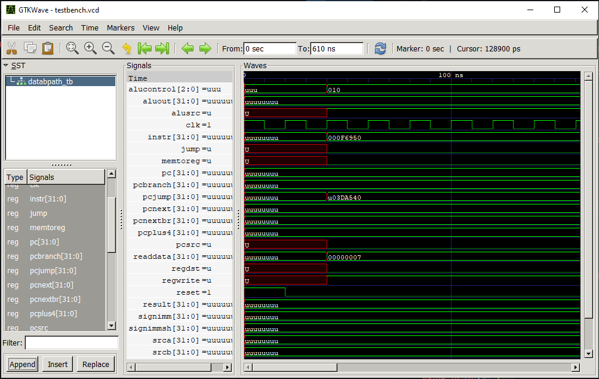The height and width of the screenshot is (379, 599).
Task: Jump to end with the Zoom-to-End icon
Action: click(162, 48)
